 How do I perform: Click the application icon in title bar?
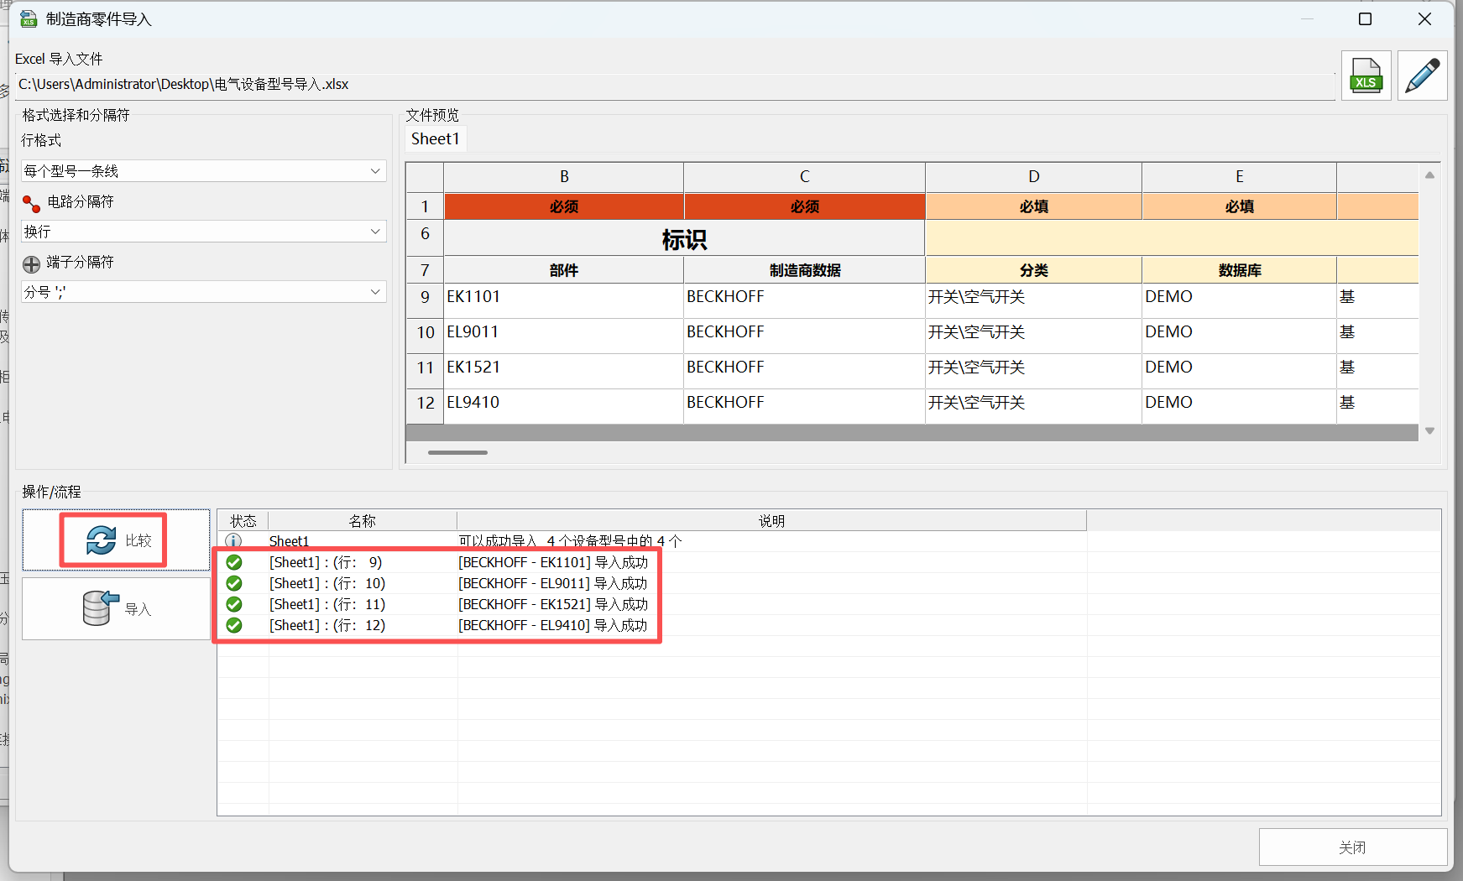(29, 18)
